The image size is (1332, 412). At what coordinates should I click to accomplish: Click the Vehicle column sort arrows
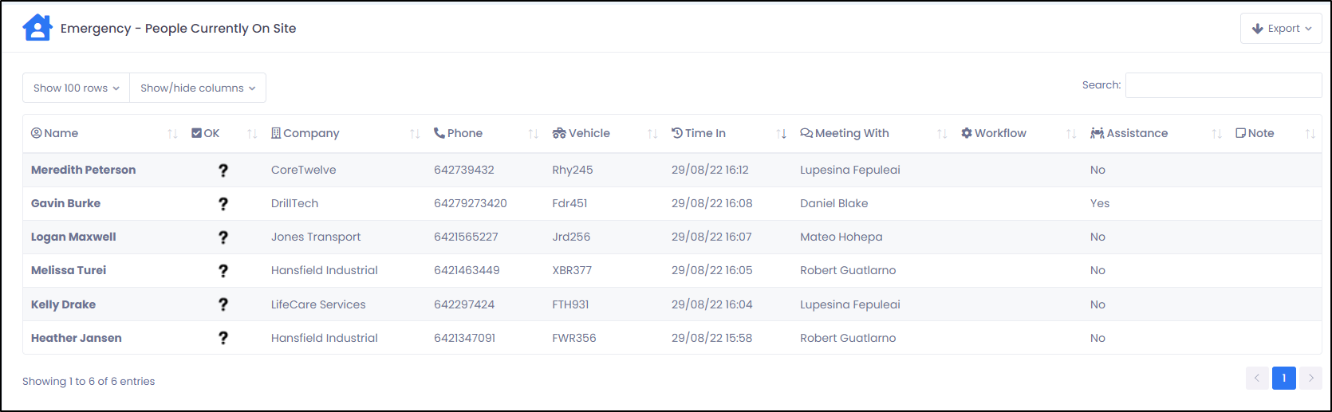652,134
